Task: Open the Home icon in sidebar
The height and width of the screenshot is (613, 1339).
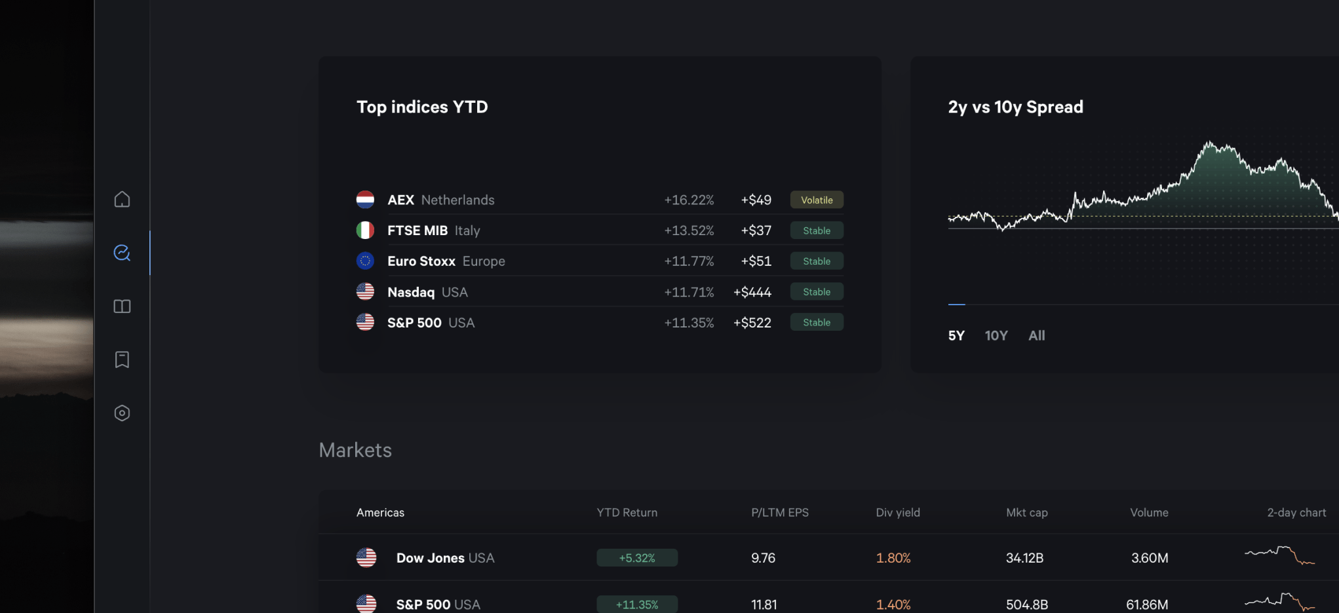Action: 122,199
